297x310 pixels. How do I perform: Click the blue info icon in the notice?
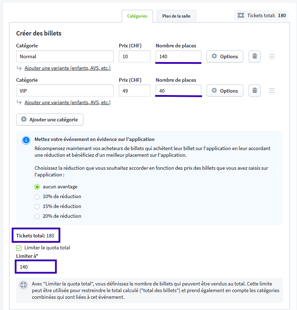[x=26, y=140]
